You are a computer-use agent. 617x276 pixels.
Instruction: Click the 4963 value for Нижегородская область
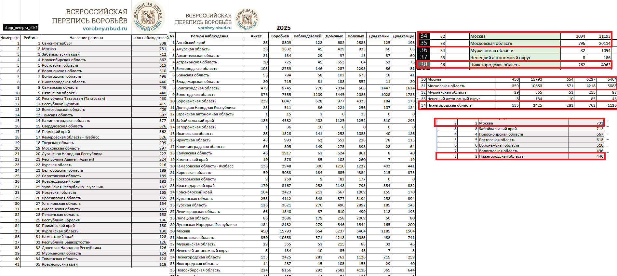[x=599, y=65]
